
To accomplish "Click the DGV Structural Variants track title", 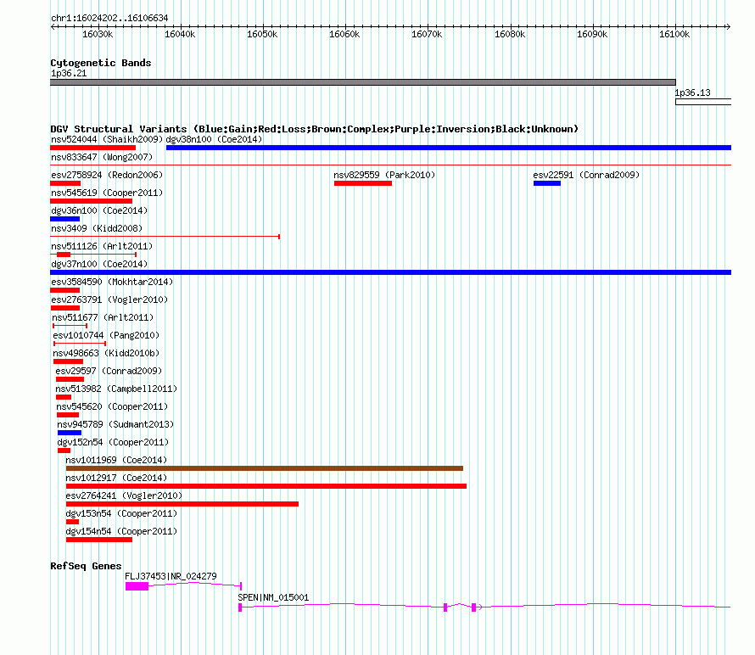I will tap(314, 129).
